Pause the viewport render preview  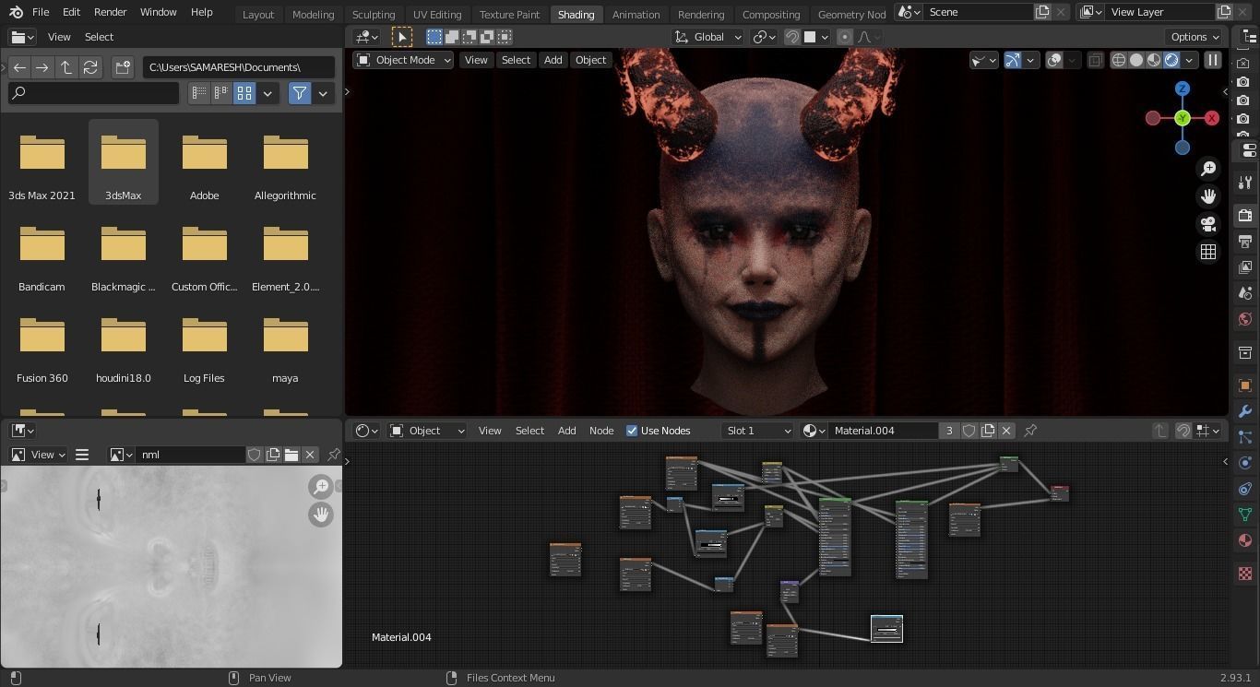(1213, 60)
